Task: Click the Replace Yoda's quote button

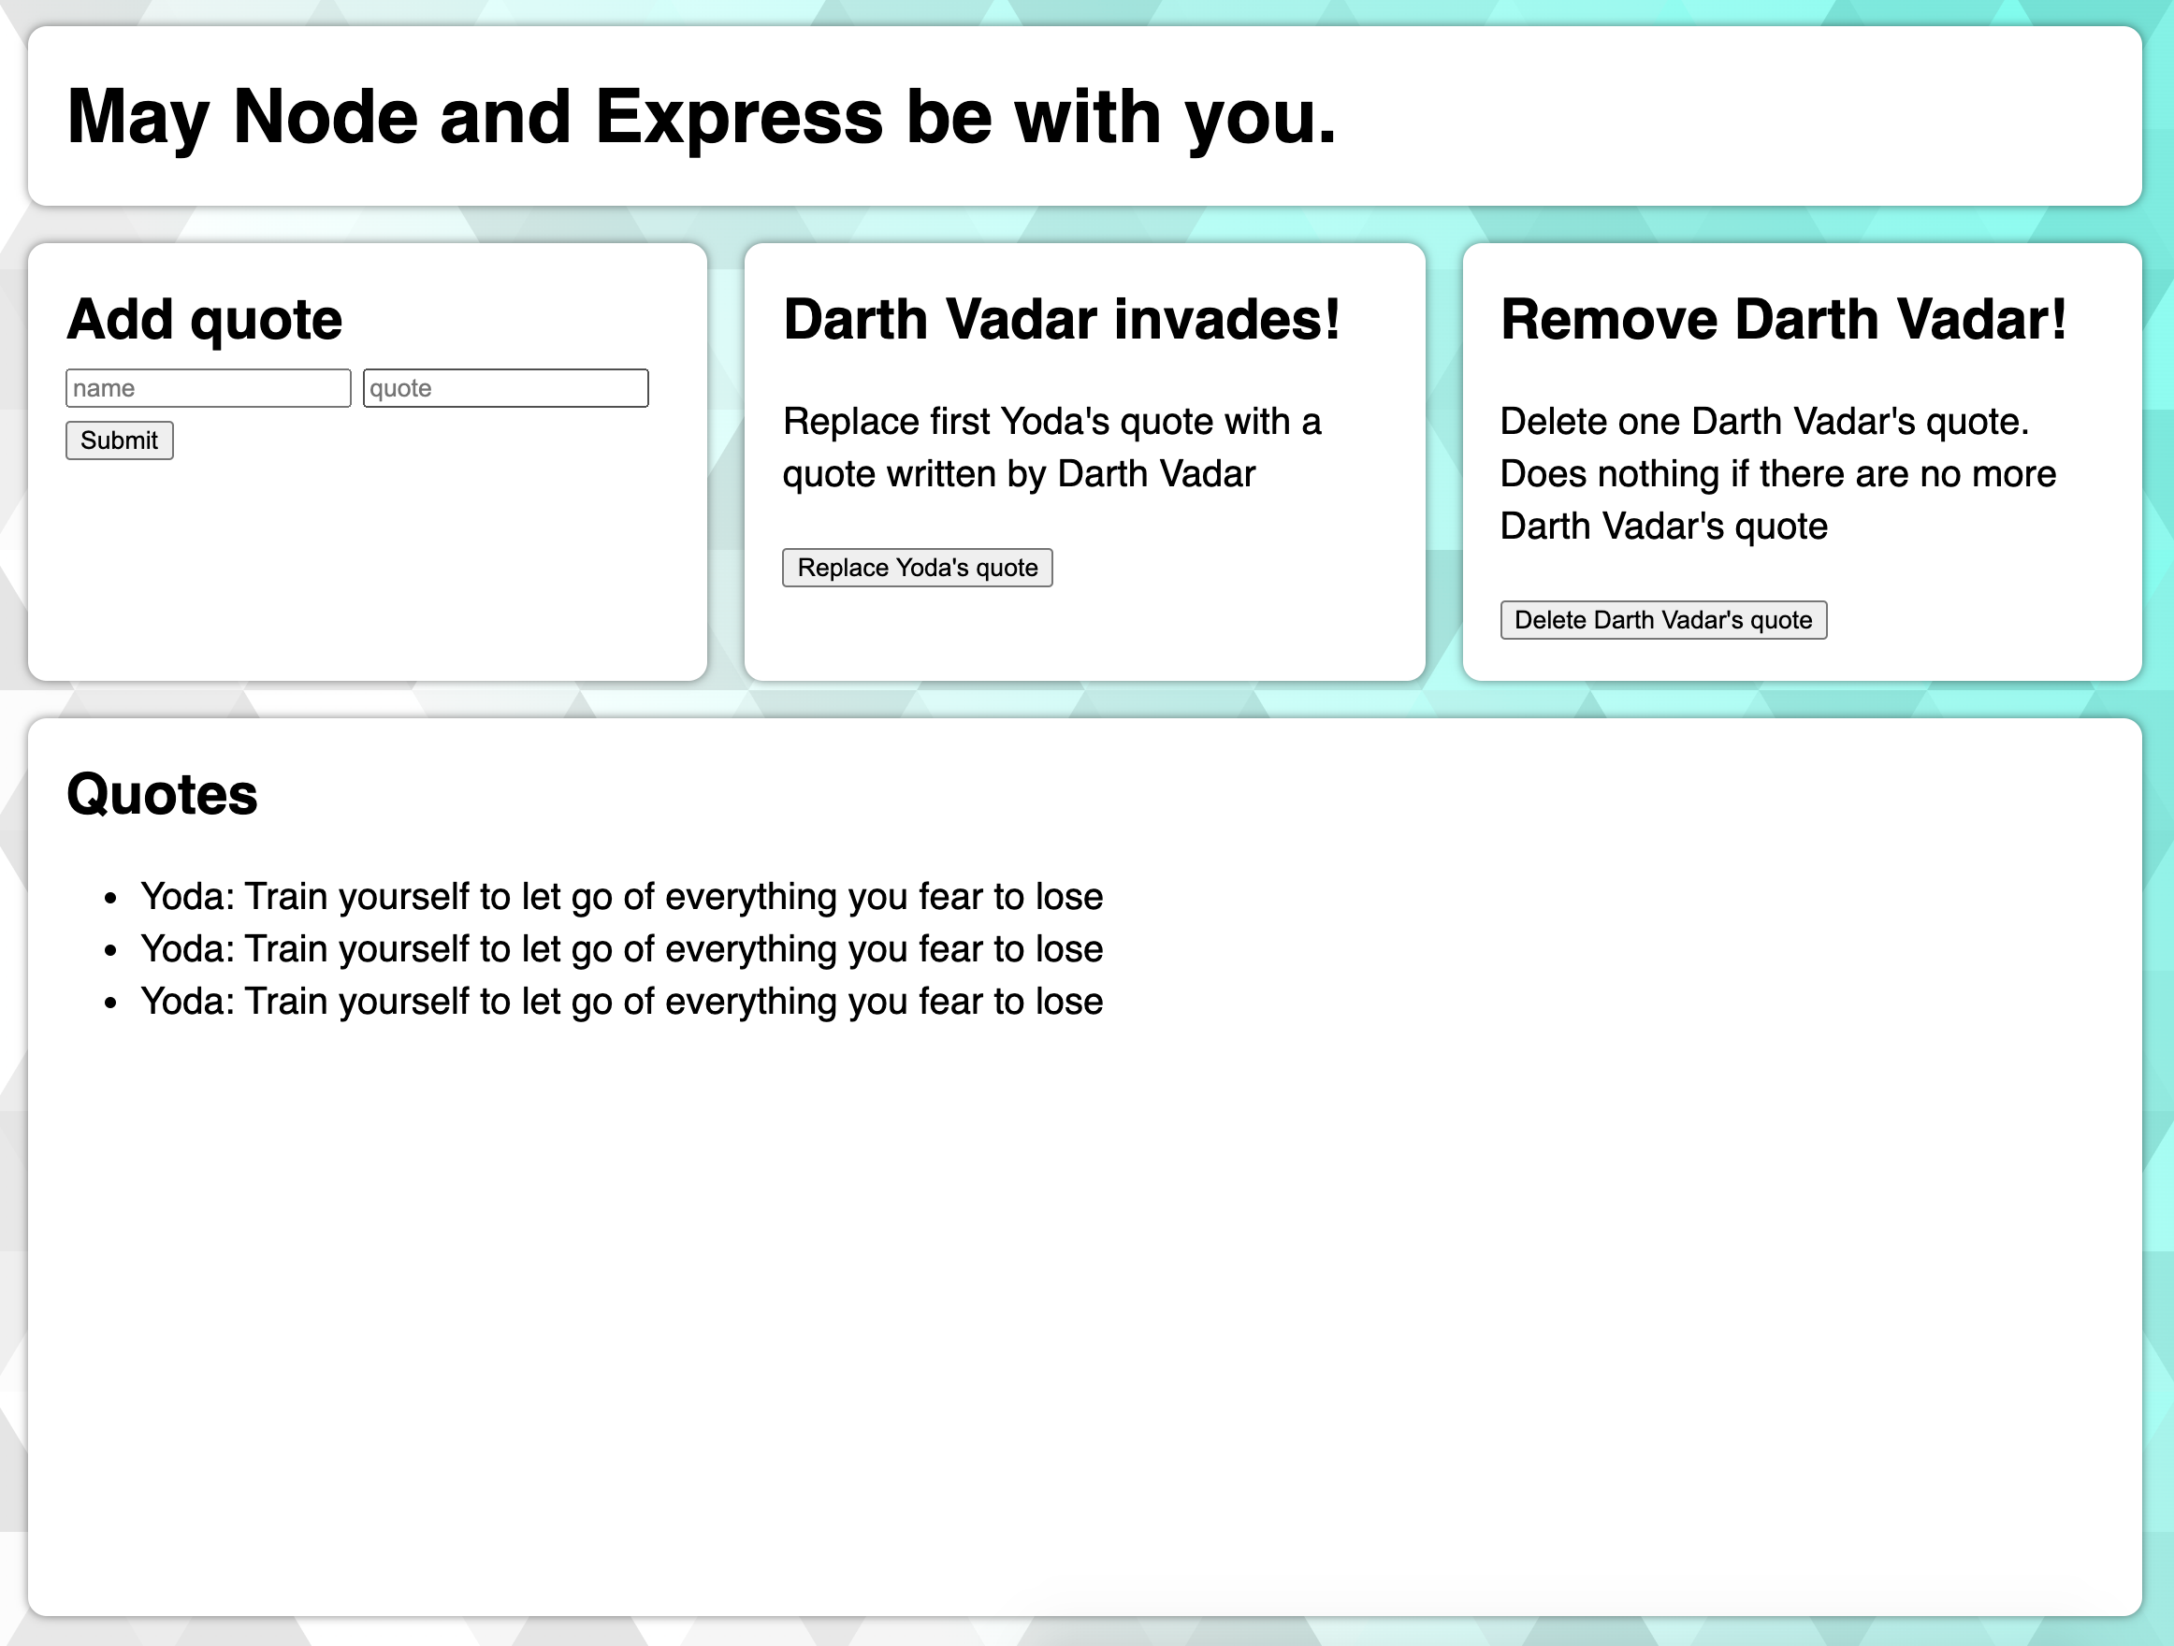Action: tap(916, 567)
